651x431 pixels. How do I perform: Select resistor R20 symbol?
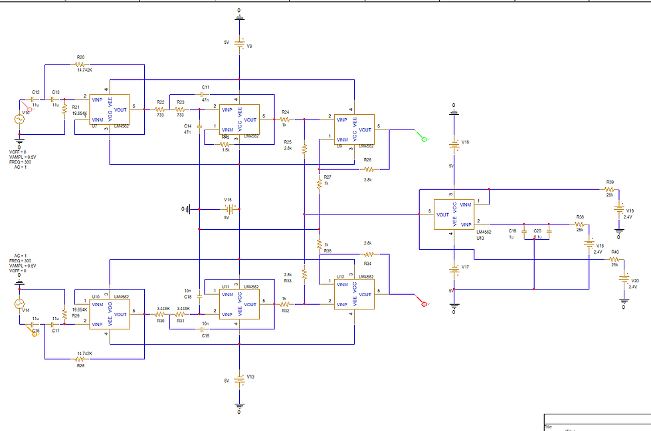coord(80,65)
